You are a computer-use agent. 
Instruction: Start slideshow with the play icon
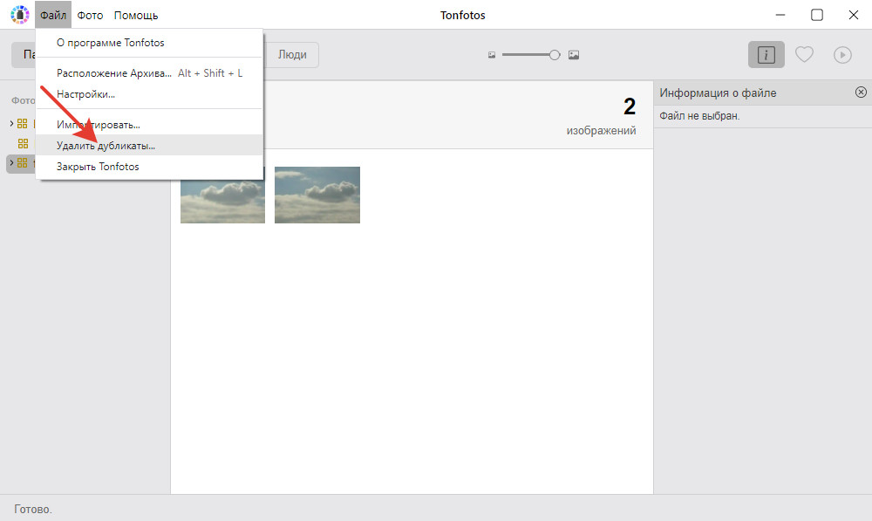coord(842,55)
